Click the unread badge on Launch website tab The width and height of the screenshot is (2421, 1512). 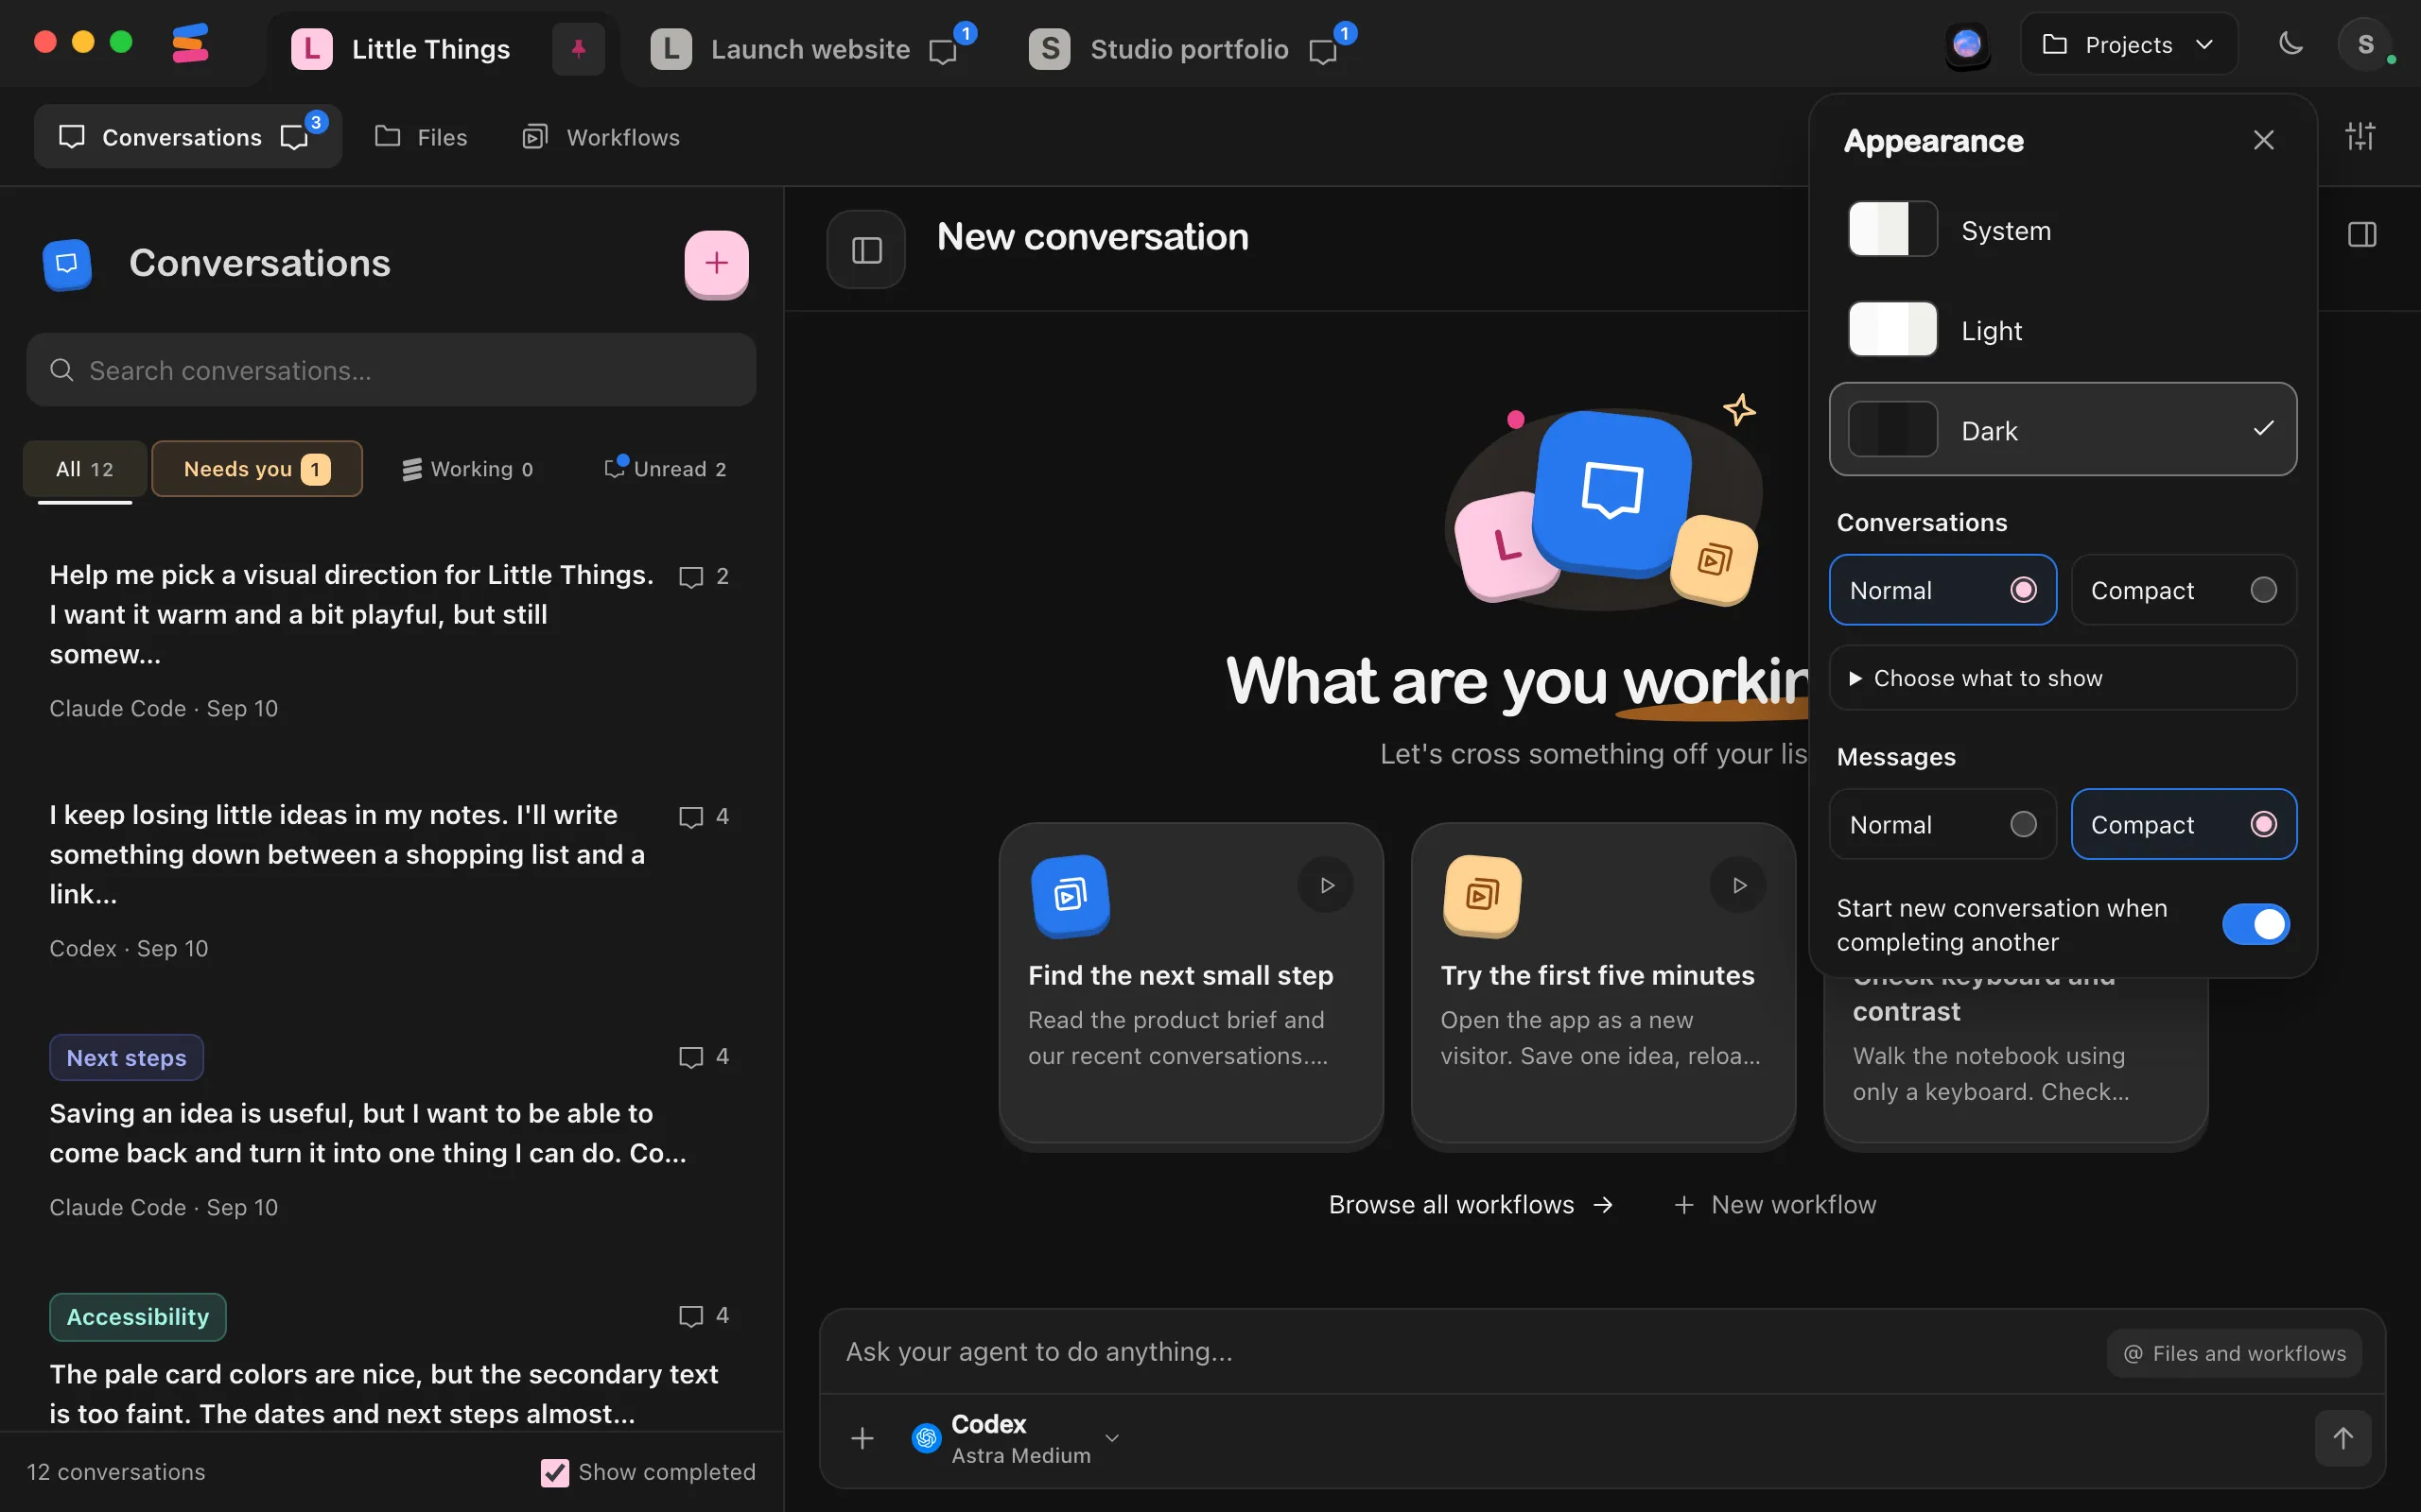point(966,33)
